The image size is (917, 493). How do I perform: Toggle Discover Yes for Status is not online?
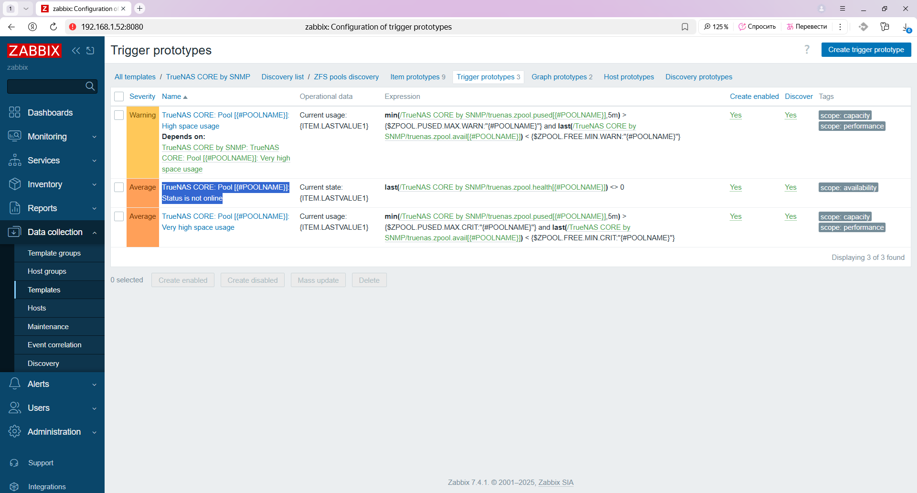[x=790, y=187]
